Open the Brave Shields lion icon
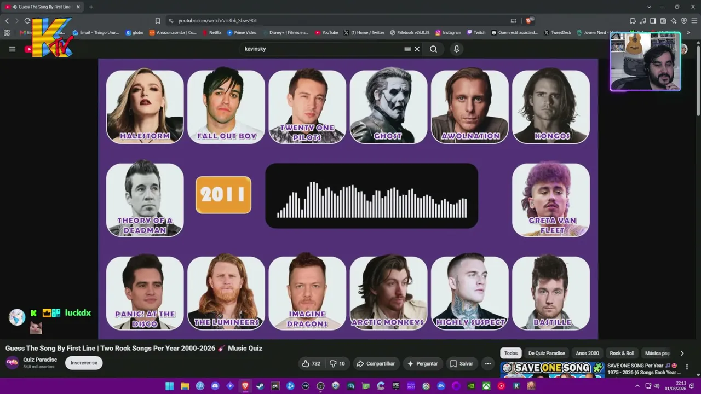This screenshot has width=701, height=394. [529, 21]
